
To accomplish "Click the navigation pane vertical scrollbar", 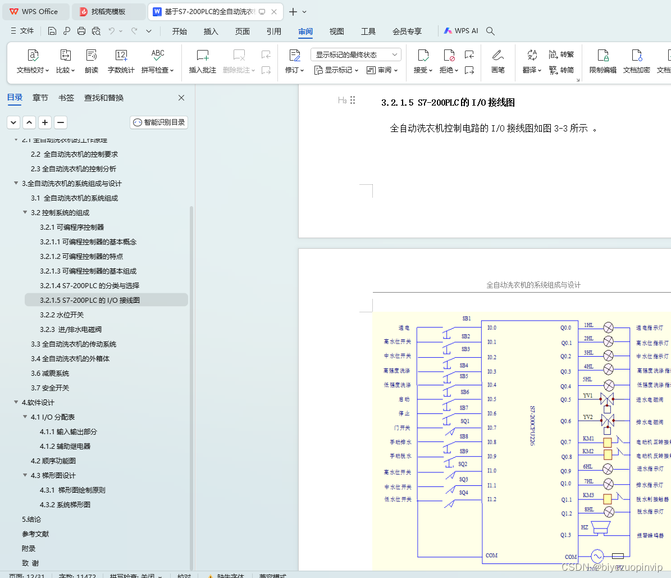I will pos(191,388).
